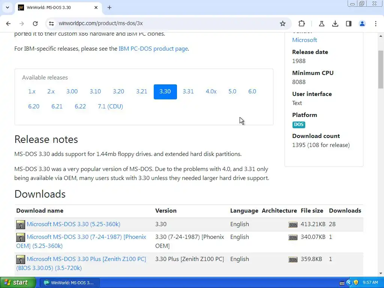This screenshot has height=288, width=384.
Task: Click the Version column header
Action: (x=166, y=211)
